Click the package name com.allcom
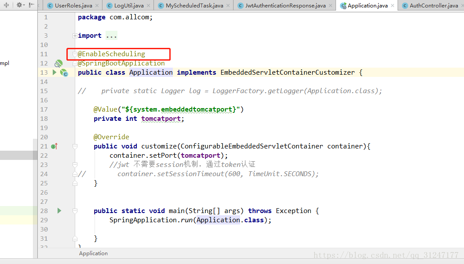 click(129, 17)
